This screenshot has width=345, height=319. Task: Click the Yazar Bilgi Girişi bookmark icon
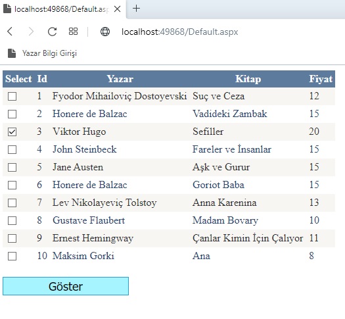click(x=12, y=53)
